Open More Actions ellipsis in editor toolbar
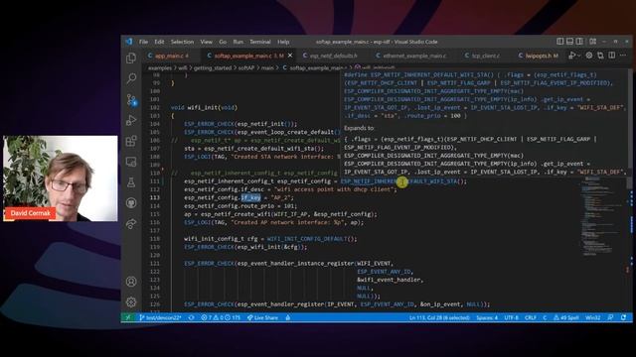 click(x=623, y=56)
